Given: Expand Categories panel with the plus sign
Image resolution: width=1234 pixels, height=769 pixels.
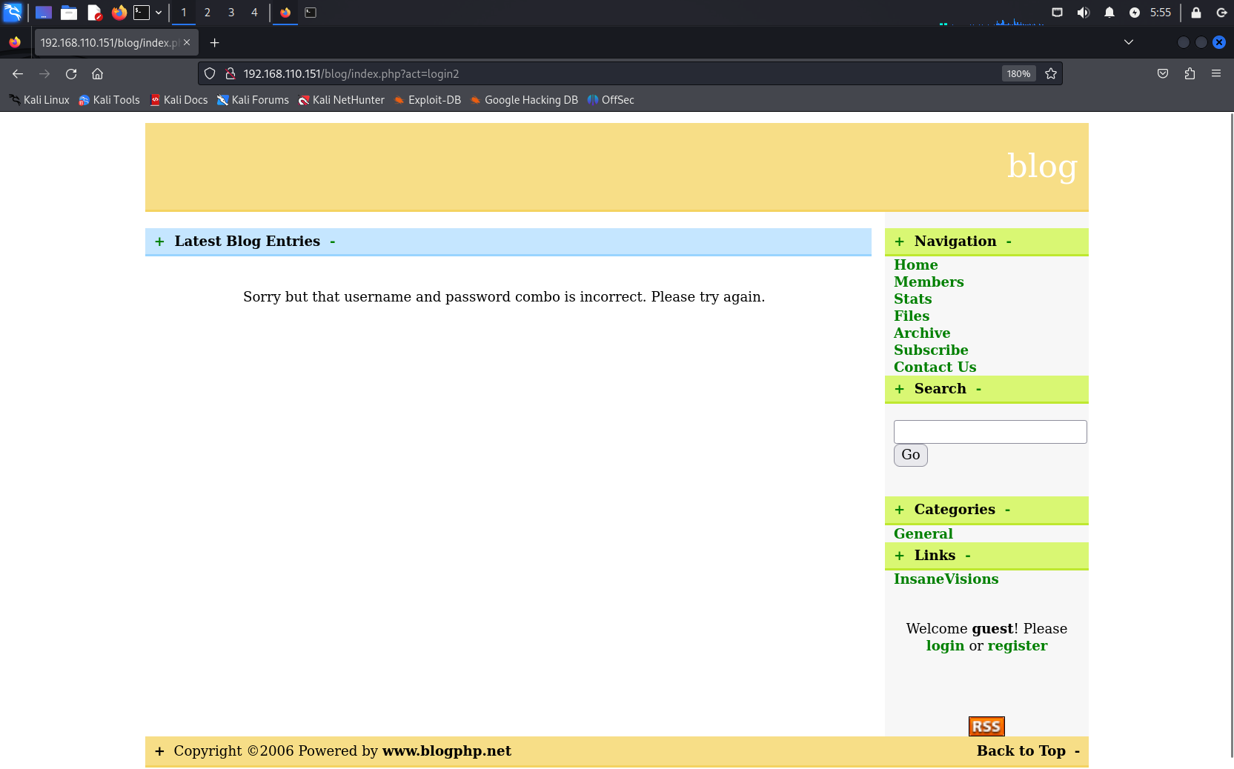Looking at the screenshot, I should click(x=899, y=510).
